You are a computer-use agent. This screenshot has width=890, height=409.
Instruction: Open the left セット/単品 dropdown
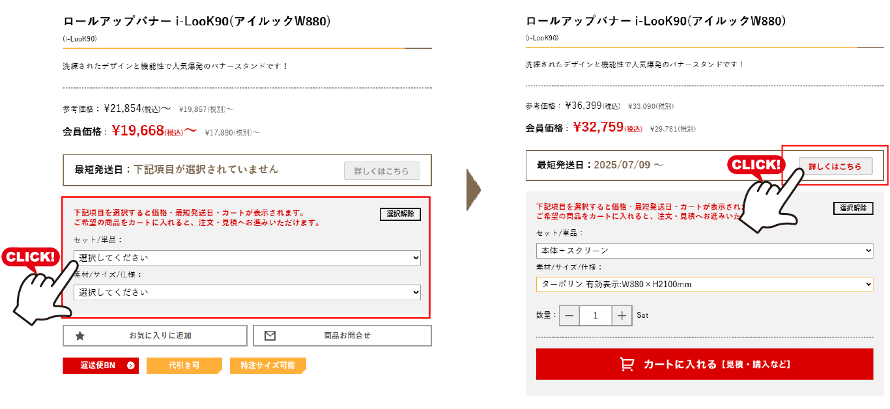pos(247,258)
